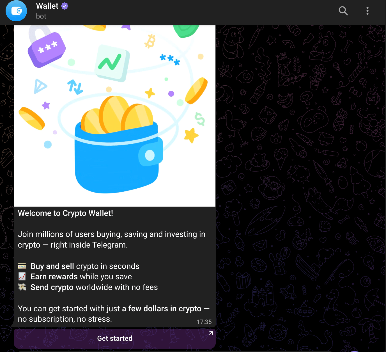
Task: Click the blue wallet graphic in the image
Action: [118, 157]
